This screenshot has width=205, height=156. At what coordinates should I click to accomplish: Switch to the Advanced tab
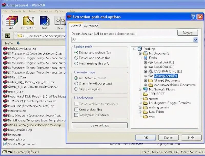click(91, 26)
